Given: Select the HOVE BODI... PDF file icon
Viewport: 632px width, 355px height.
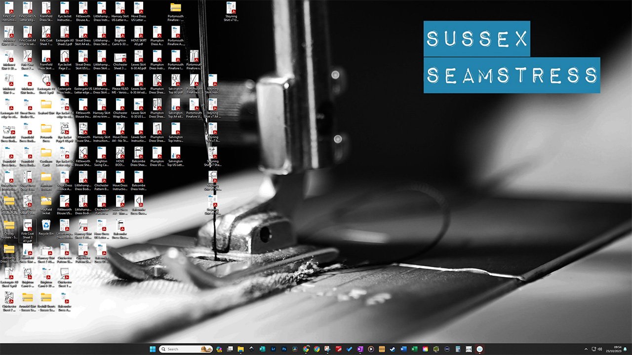Looking at the screenshot, I should pos(120,158).
